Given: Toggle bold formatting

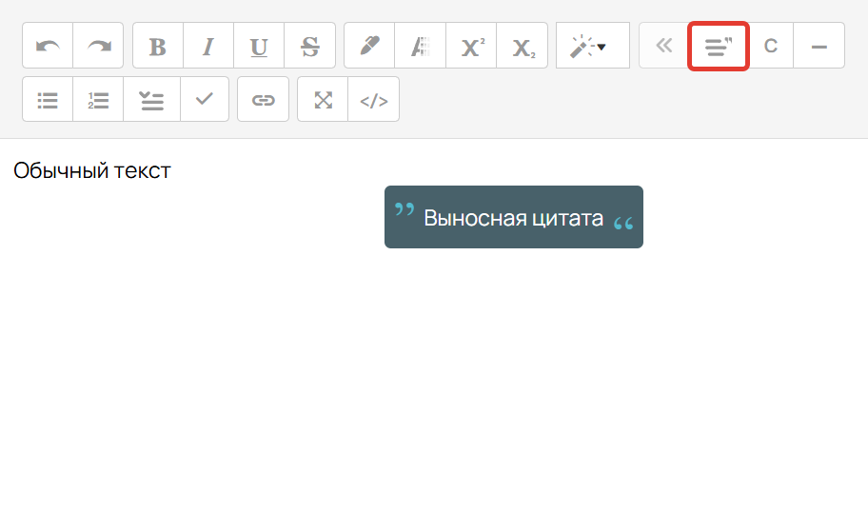Looking at the screenshot, I should click(158, 46).
